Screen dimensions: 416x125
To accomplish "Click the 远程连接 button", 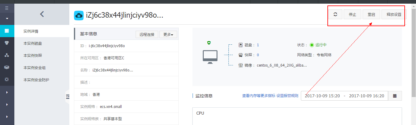I will 147,35.
